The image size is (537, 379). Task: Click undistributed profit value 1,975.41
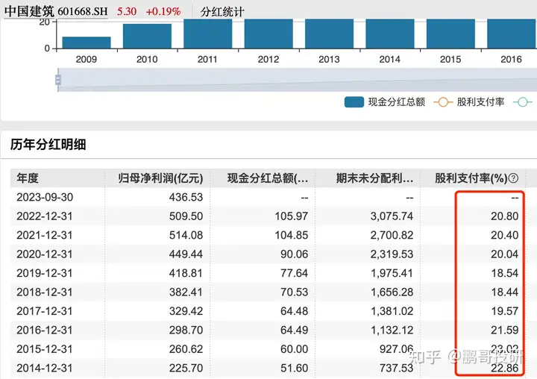[x=392, y=273]
